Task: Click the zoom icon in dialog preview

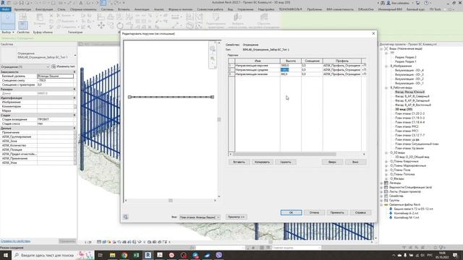Action: 212,58
